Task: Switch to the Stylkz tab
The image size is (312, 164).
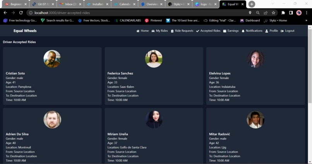Action: (179, 4)
